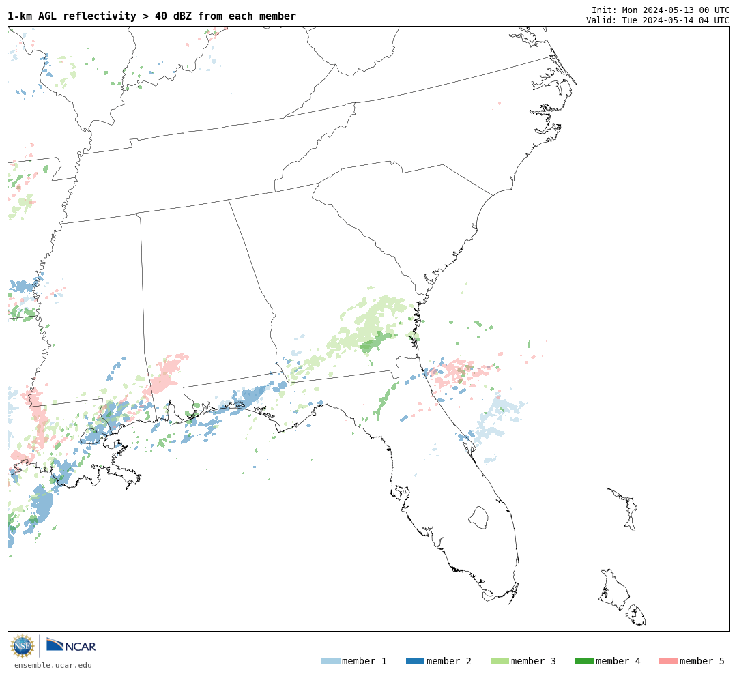
Task: Select the 'member 4' legend label
Action: tap(618, 661)
